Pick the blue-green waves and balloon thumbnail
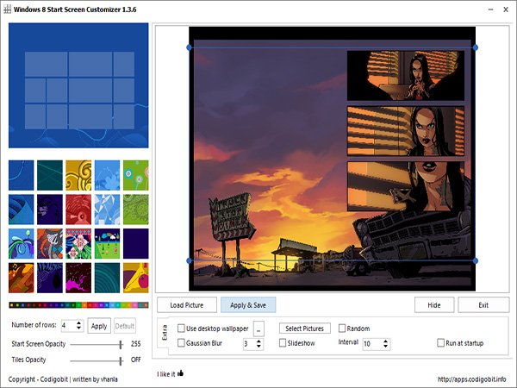The height and width of the screenshot is (388, 517). tap(21, 244)
